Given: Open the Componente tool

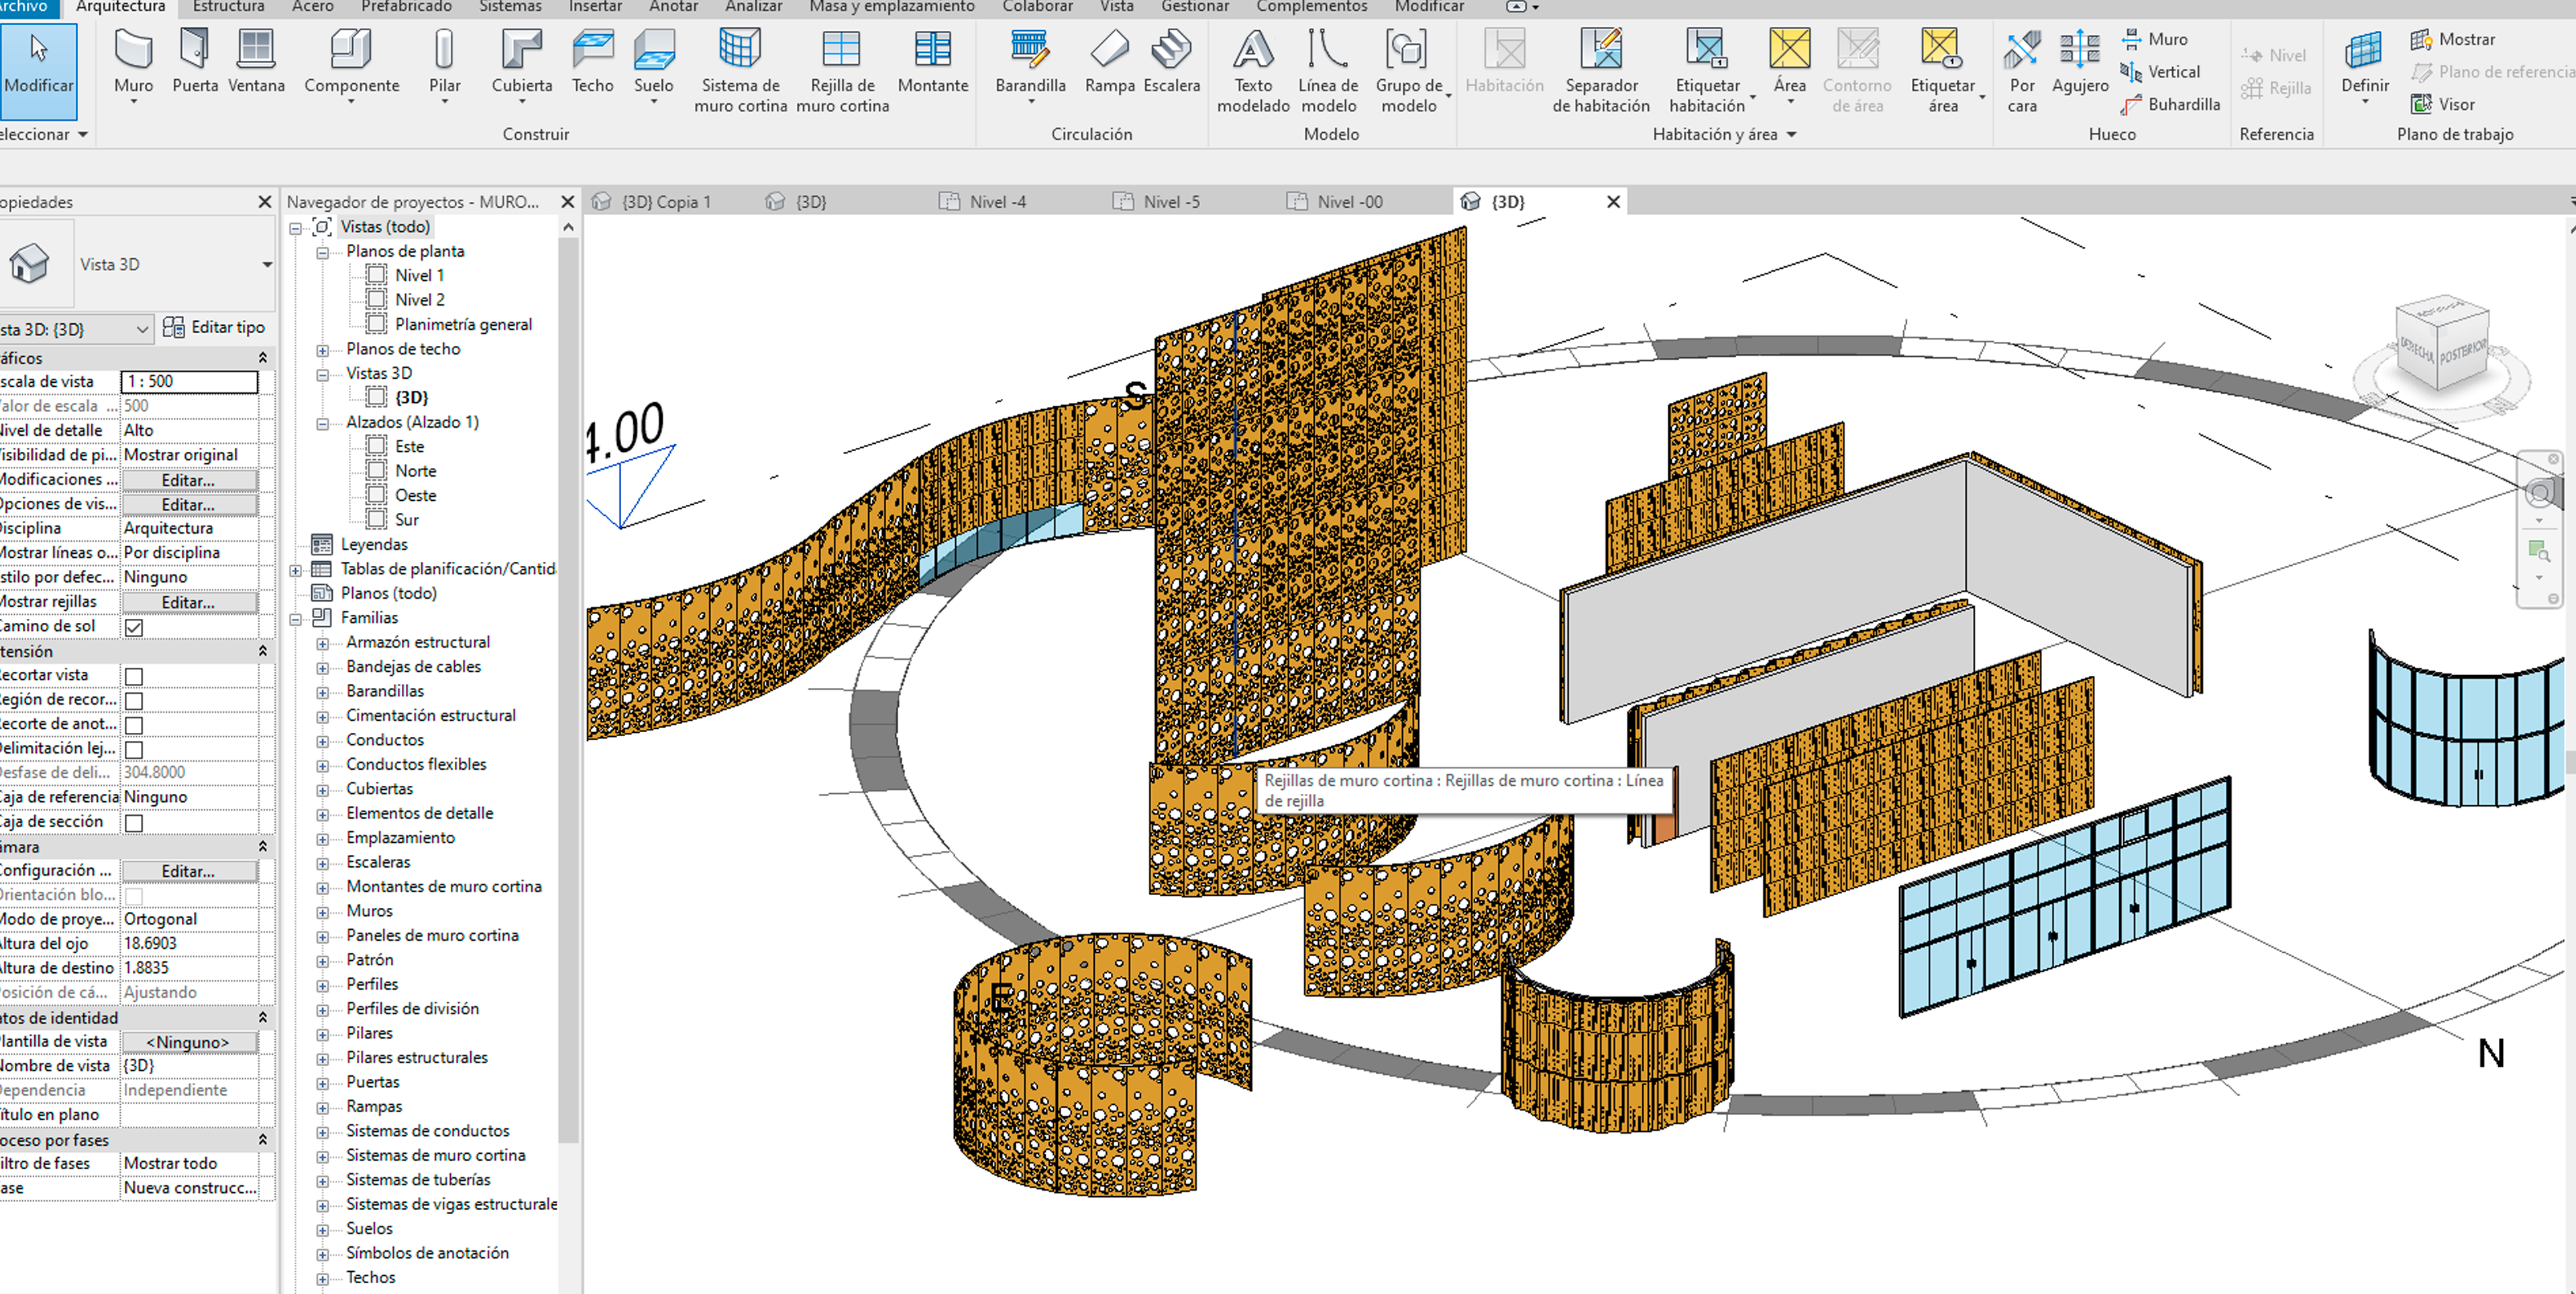Looking at the screenshot, I should 351,65.
